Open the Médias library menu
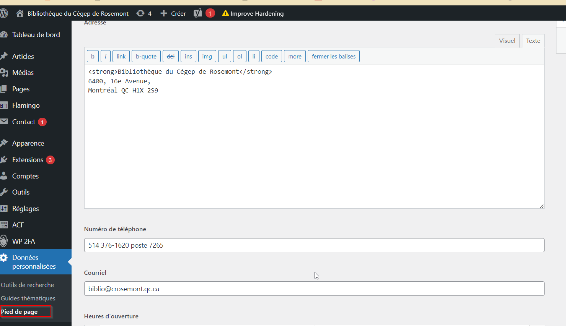Screen dimensions: 566x326 click(23, 73)
